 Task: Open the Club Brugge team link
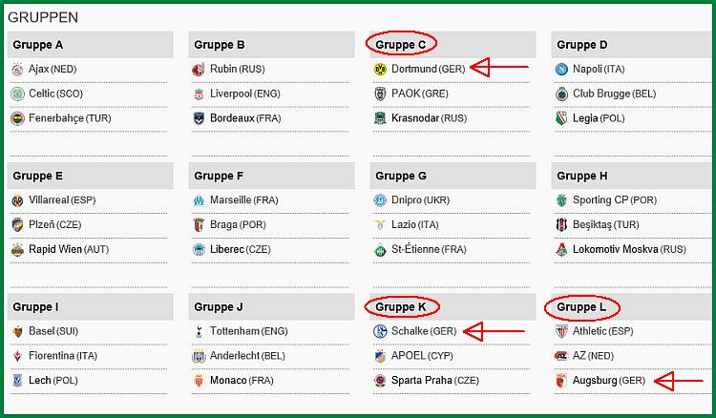pos(614,94)
